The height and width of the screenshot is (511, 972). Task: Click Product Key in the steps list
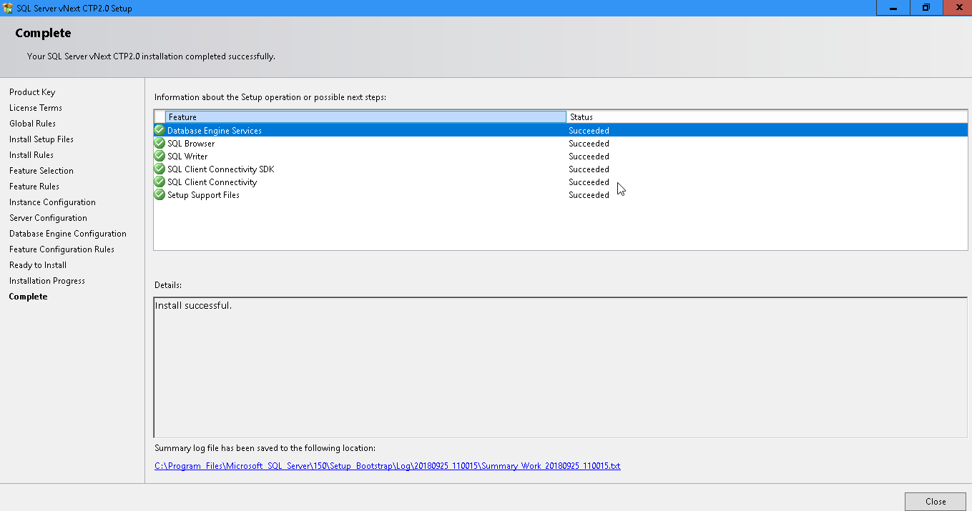coord(32,92)
